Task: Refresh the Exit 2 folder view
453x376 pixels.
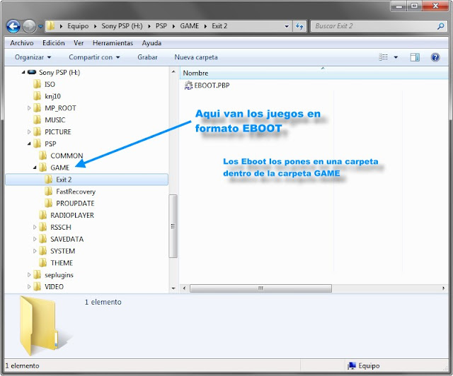Action: [299, 26]
